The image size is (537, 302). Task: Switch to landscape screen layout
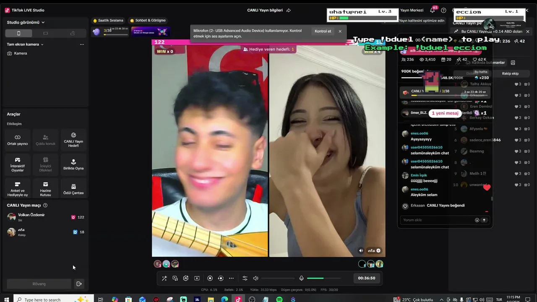45,33
